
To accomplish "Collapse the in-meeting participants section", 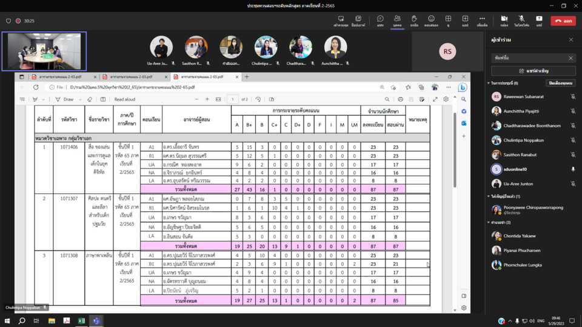I will pos(489,83).
